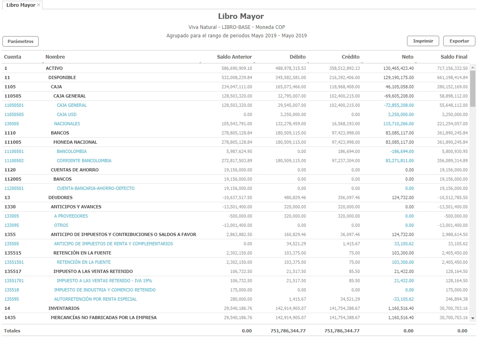Close the Libro Mayor tab
The width and height of the screenshot is (479, 338).
tap(39, 5)
